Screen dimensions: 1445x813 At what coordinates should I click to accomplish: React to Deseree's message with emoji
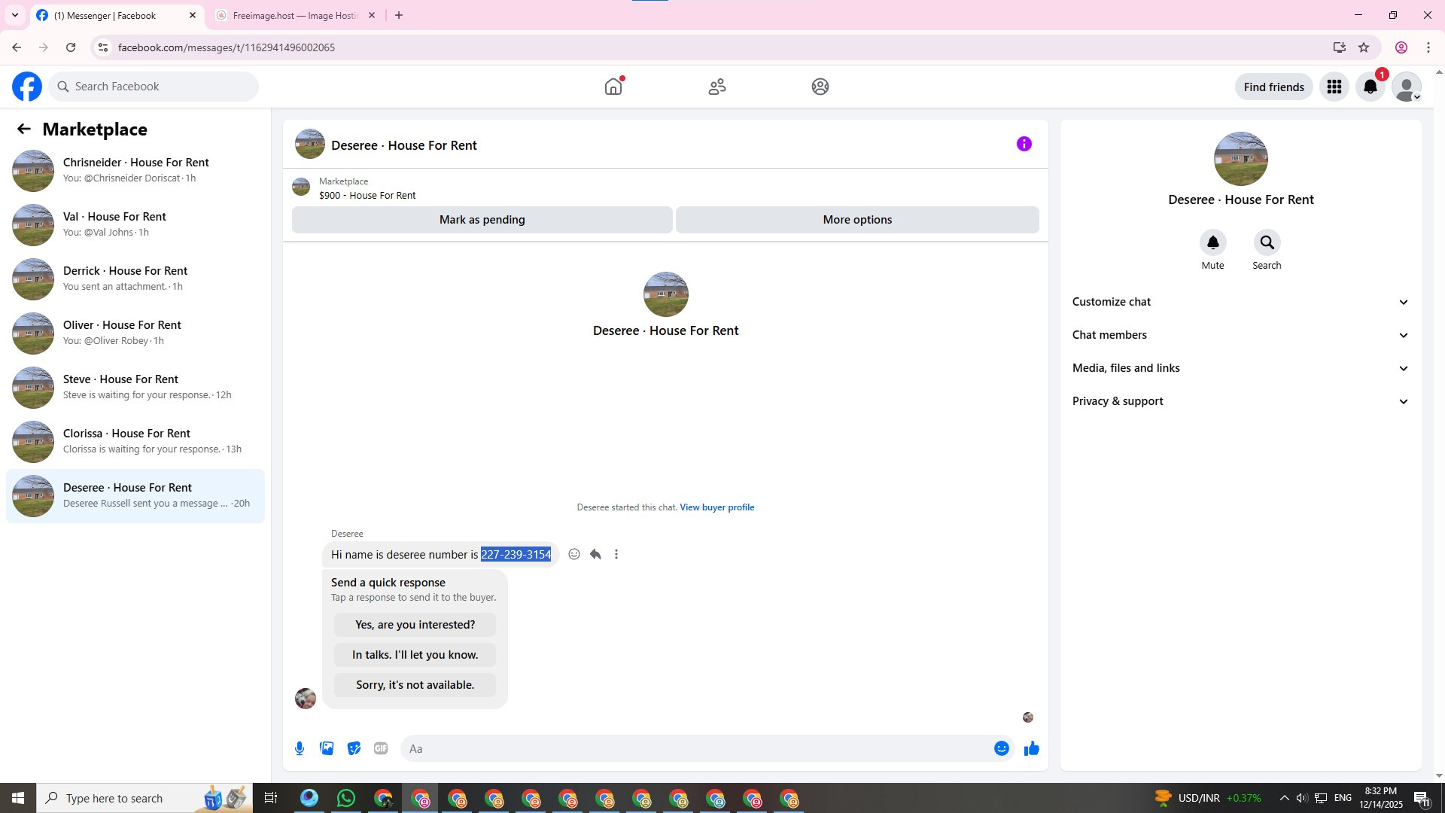pos(574,555)
